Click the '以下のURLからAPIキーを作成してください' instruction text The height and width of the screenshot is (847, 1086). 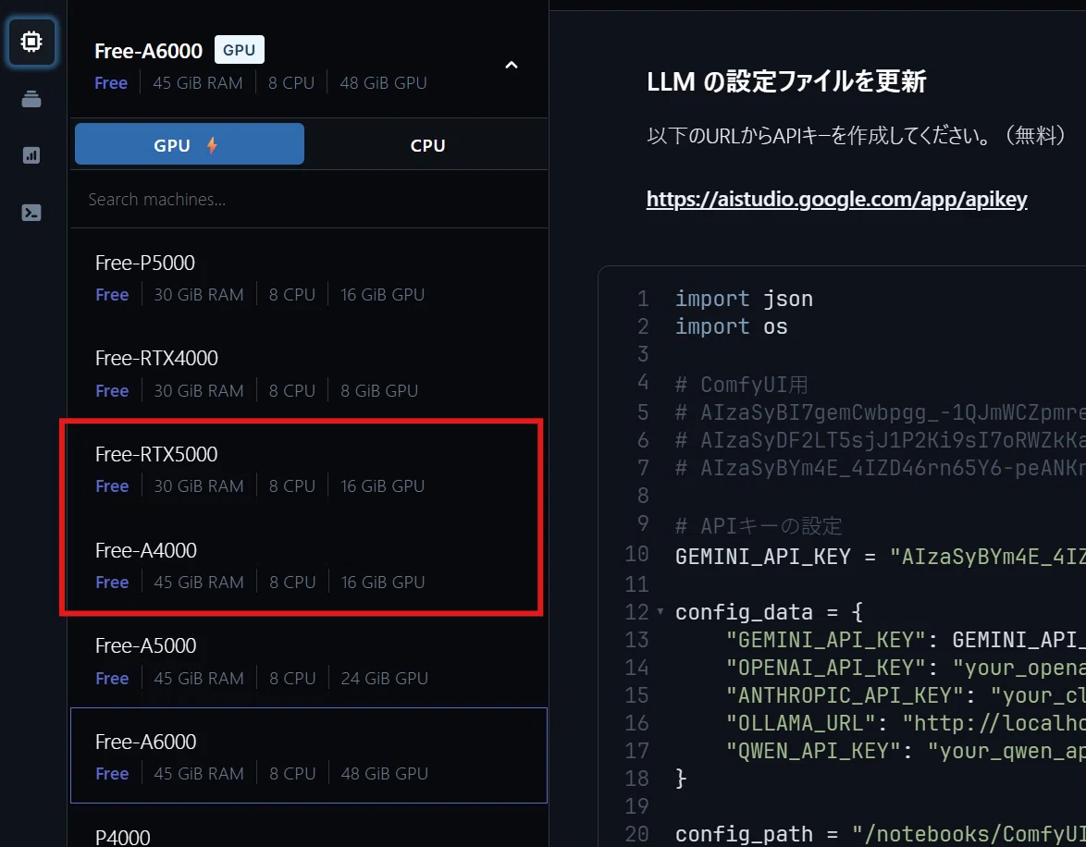819,134
